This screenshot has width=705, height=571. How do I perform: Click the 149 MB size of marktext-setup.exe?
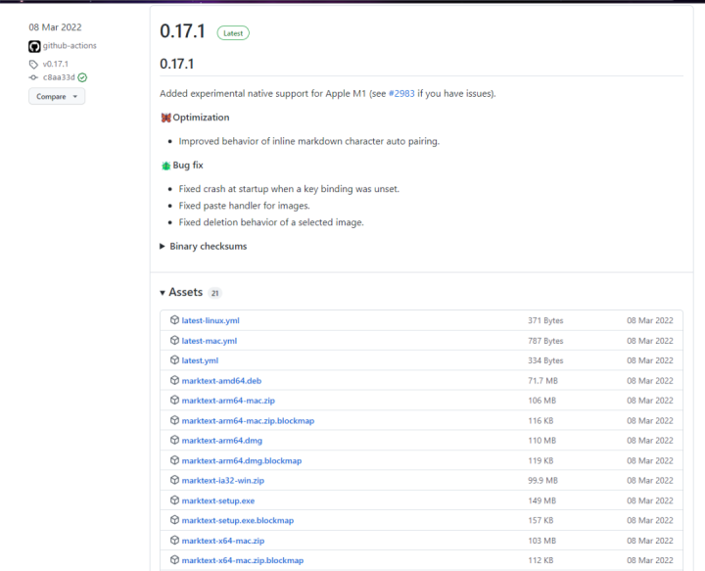coord(541,500)
